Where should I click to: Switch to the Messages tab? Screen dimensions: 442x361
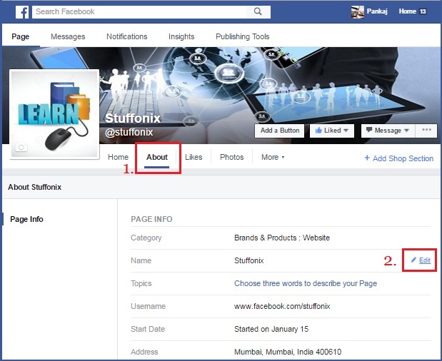point(68,36)
